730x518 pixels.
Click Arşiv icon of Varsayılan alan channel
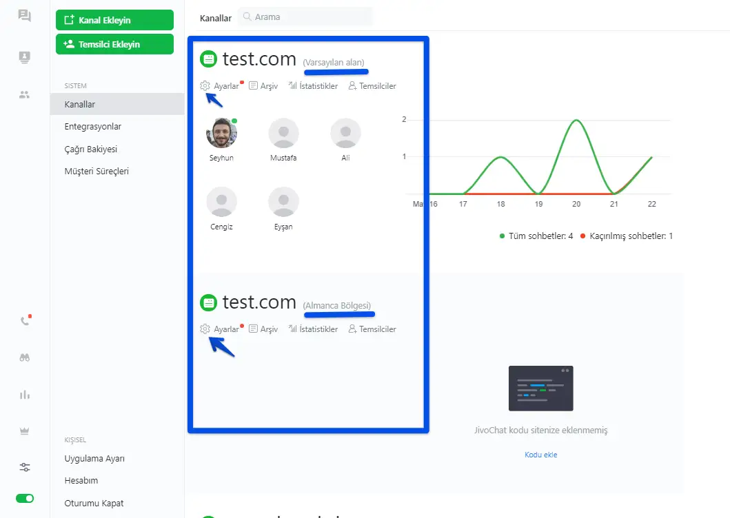click(x=253, y=85)
